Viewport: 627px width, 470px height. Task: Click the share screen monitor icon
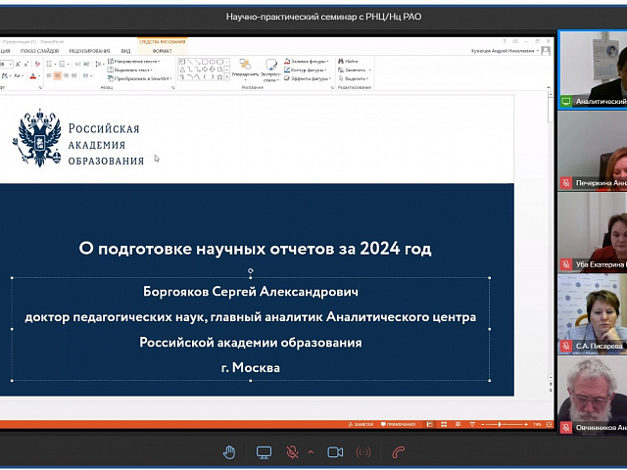[x=264, y=452]
